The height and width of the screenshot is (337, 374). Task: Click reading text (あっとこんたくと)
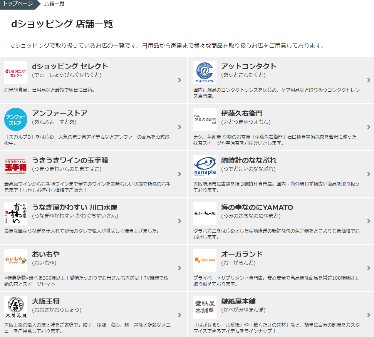pos(243,75)
